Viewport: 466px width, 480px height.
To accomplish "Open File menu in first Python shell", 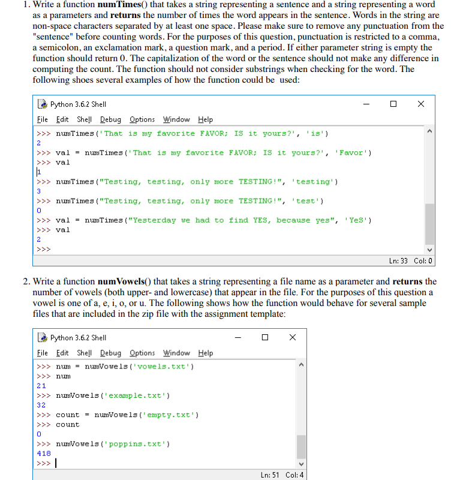I will click(x=42, y=119).
